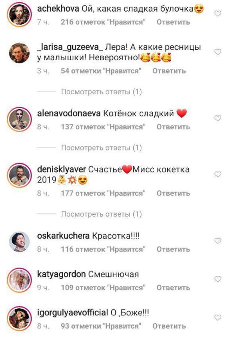The height and width of the screenshot is (342, 234).
Task: Tap heart next to _larisa_guzeeva_ comment
Action: click(x=218, y=52)
